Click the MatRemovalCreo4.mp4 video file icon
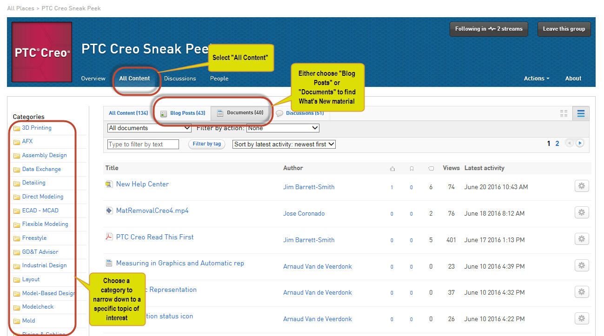 coord(109,211)
